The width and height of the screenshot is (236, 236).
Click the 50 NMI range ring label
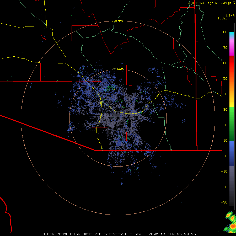(118, 69)
